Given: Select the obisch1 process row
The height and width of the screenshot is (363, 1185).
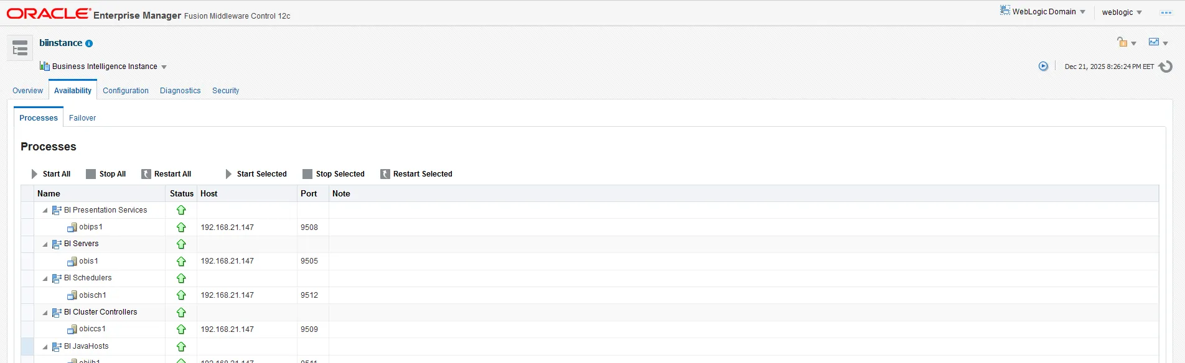Looking at the screenshot, I should (x=93, y=295).
